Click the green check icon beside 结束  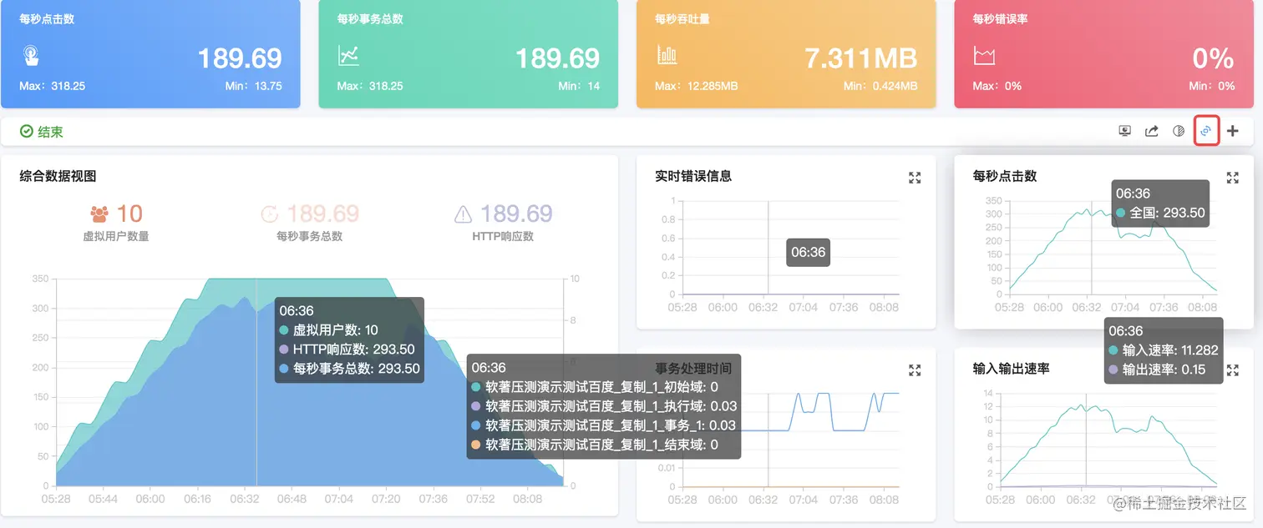click(x=27, y=132)
